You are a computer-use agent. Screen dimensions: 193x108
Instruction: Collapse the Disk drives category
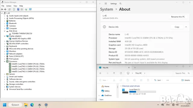tap(5, 31)
